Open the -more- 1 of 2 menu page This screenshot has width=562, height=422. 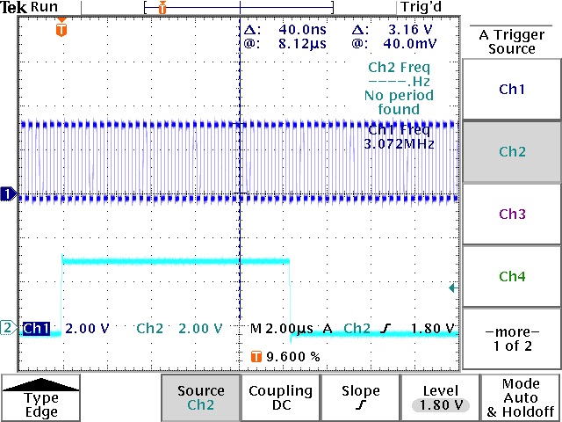(512, 338)
